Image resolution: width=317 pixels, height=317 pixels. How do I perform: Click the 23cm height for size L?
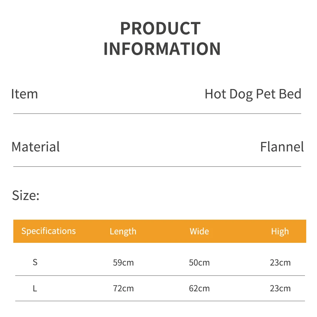pos(280,289)
